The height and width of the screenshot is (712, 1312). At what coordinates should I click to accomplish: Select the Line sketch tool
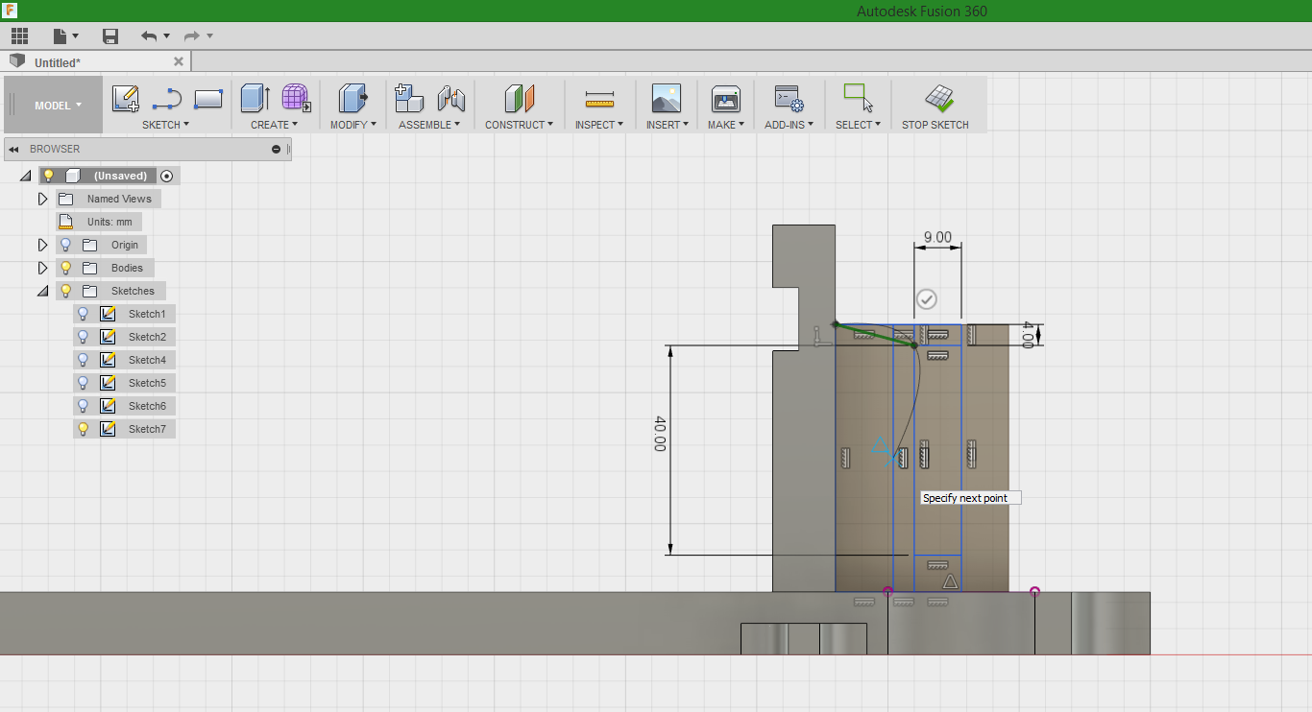[x=167, y=99]
